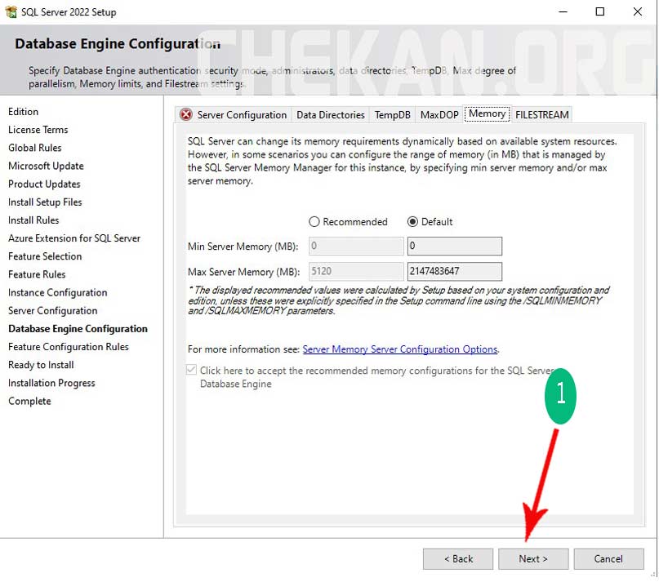659x582 pixels.
Task: Click the disabled recommended Max Memory field 5120
Action: tap(356, 271)
